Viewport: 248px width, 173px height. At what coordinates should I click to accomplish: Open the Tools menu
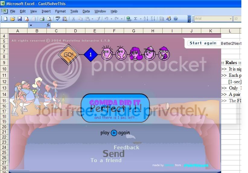pos(74,11)
